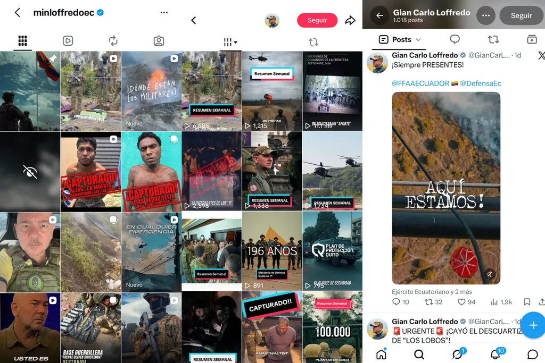The height and width of the screenshot is (363, 545).
Task: Bookmark the ¡Siempre PRESENTES! tweet
Action: (527, 302)
